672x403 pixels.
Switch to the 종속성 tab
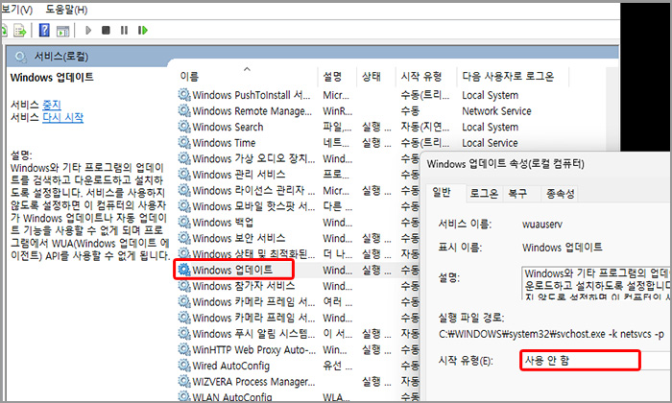point(560,194)
